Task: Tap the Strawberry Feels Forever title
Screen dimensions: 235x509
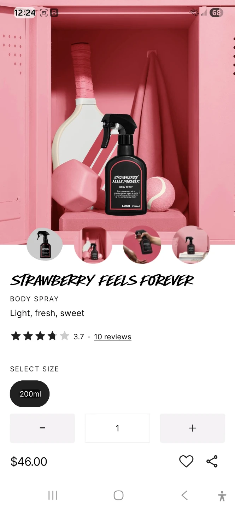Action: tap(102, 280)
